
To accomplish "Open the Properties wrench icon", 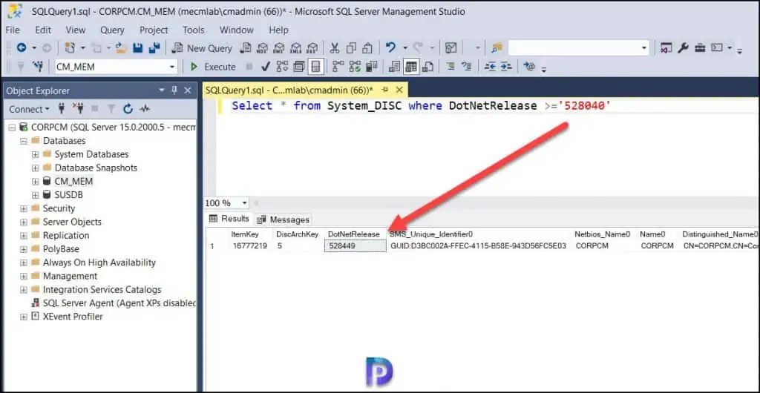I will pyautogui.click(x=683, y=48).
